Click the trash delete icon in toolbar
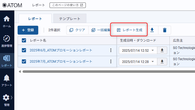Image resolution: width=195 pixels, height=110 pixels. (x=164, y=30)
